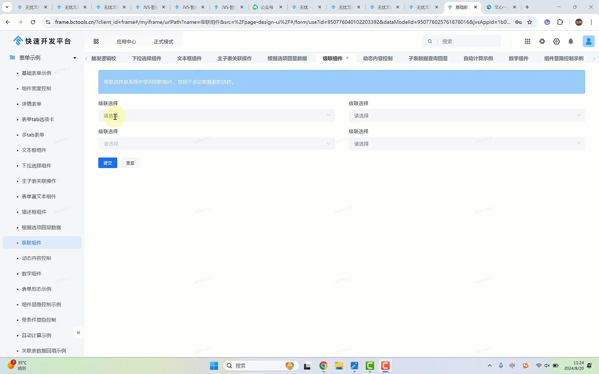Image resolution: width=599 pixels, height=374 pixels.
Task: Open the Windows Start menu
Action: pyautogui.click(x=214, y=366)
